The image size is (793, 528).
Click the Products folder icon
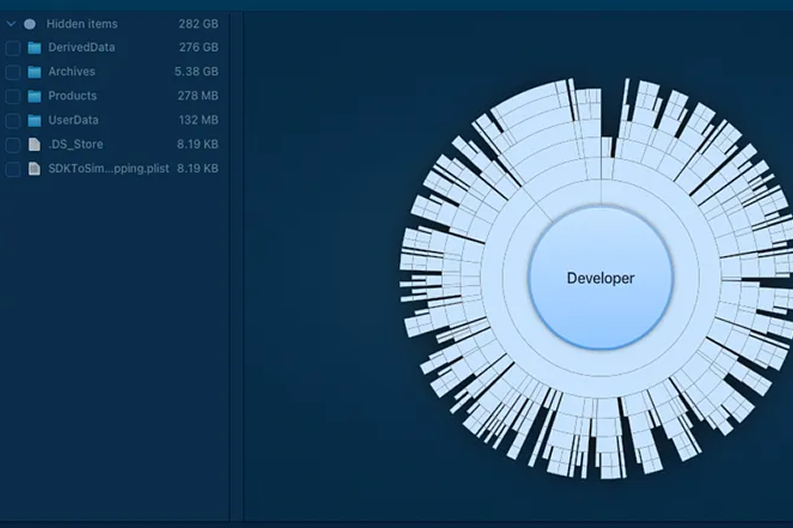(34, 96)
